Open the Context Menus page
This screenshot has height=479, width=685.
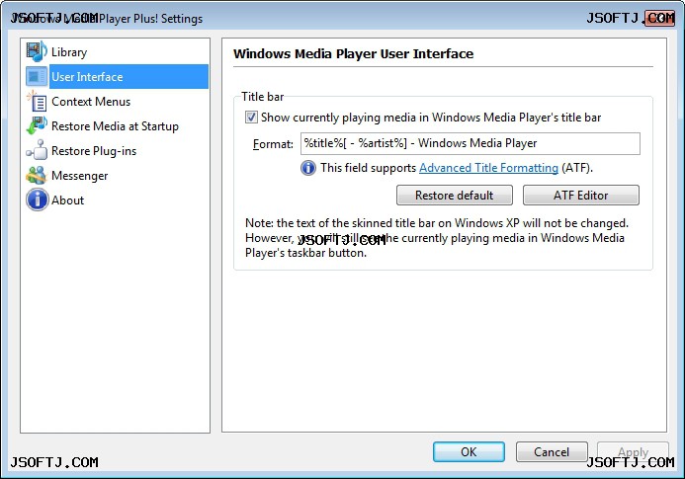pyautogui.click(x=91, y=102)
